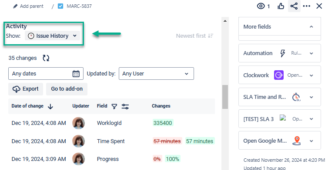Image resolution: width=328 pixels, height=170 pixels.
Task: Open the Any User dropdown
Action: pyautogui.click(x=156, y=73)
